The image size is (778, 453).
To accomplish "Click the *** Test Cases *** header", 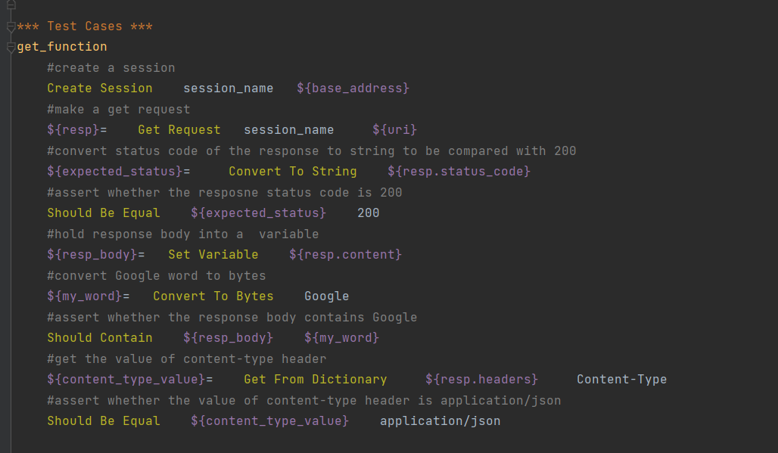I will [x=84, y=26].
